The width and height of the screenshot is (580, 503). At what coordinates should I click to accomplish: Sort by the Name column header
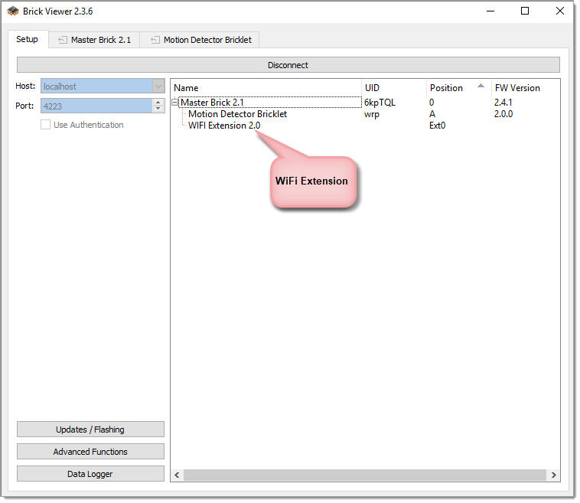[x=266, y=88]
